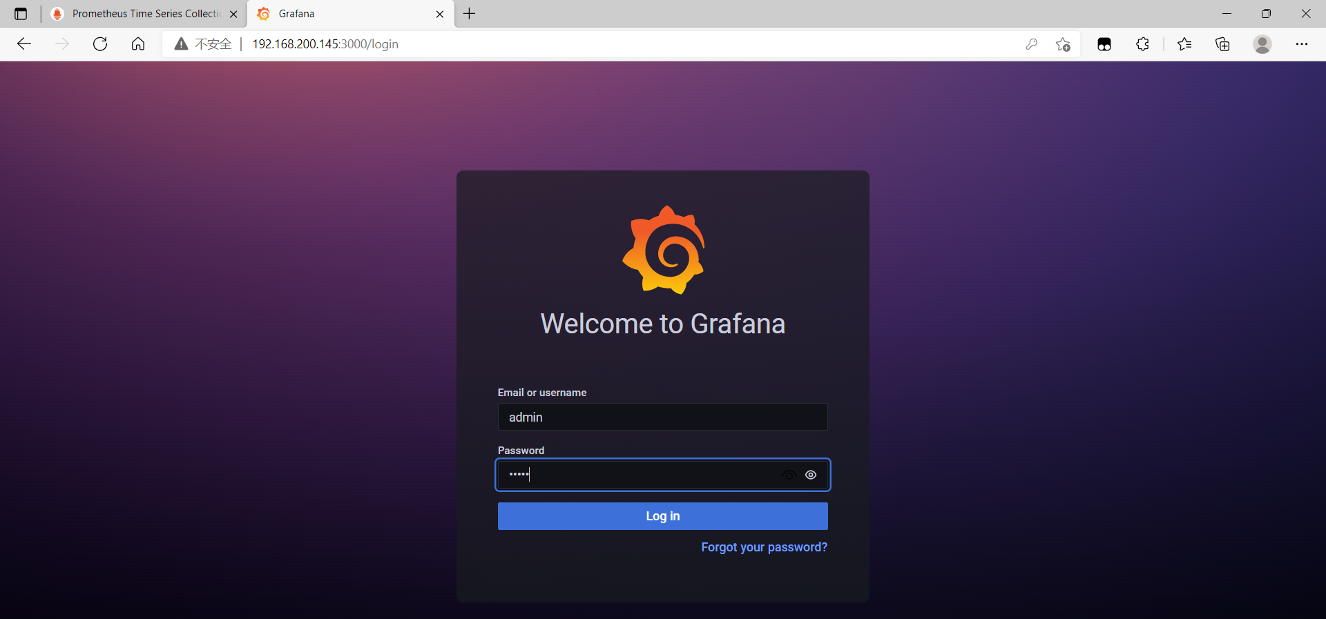Show password with eye icon
Viewport: 1326px width, 619px height.
coord(811,475)
